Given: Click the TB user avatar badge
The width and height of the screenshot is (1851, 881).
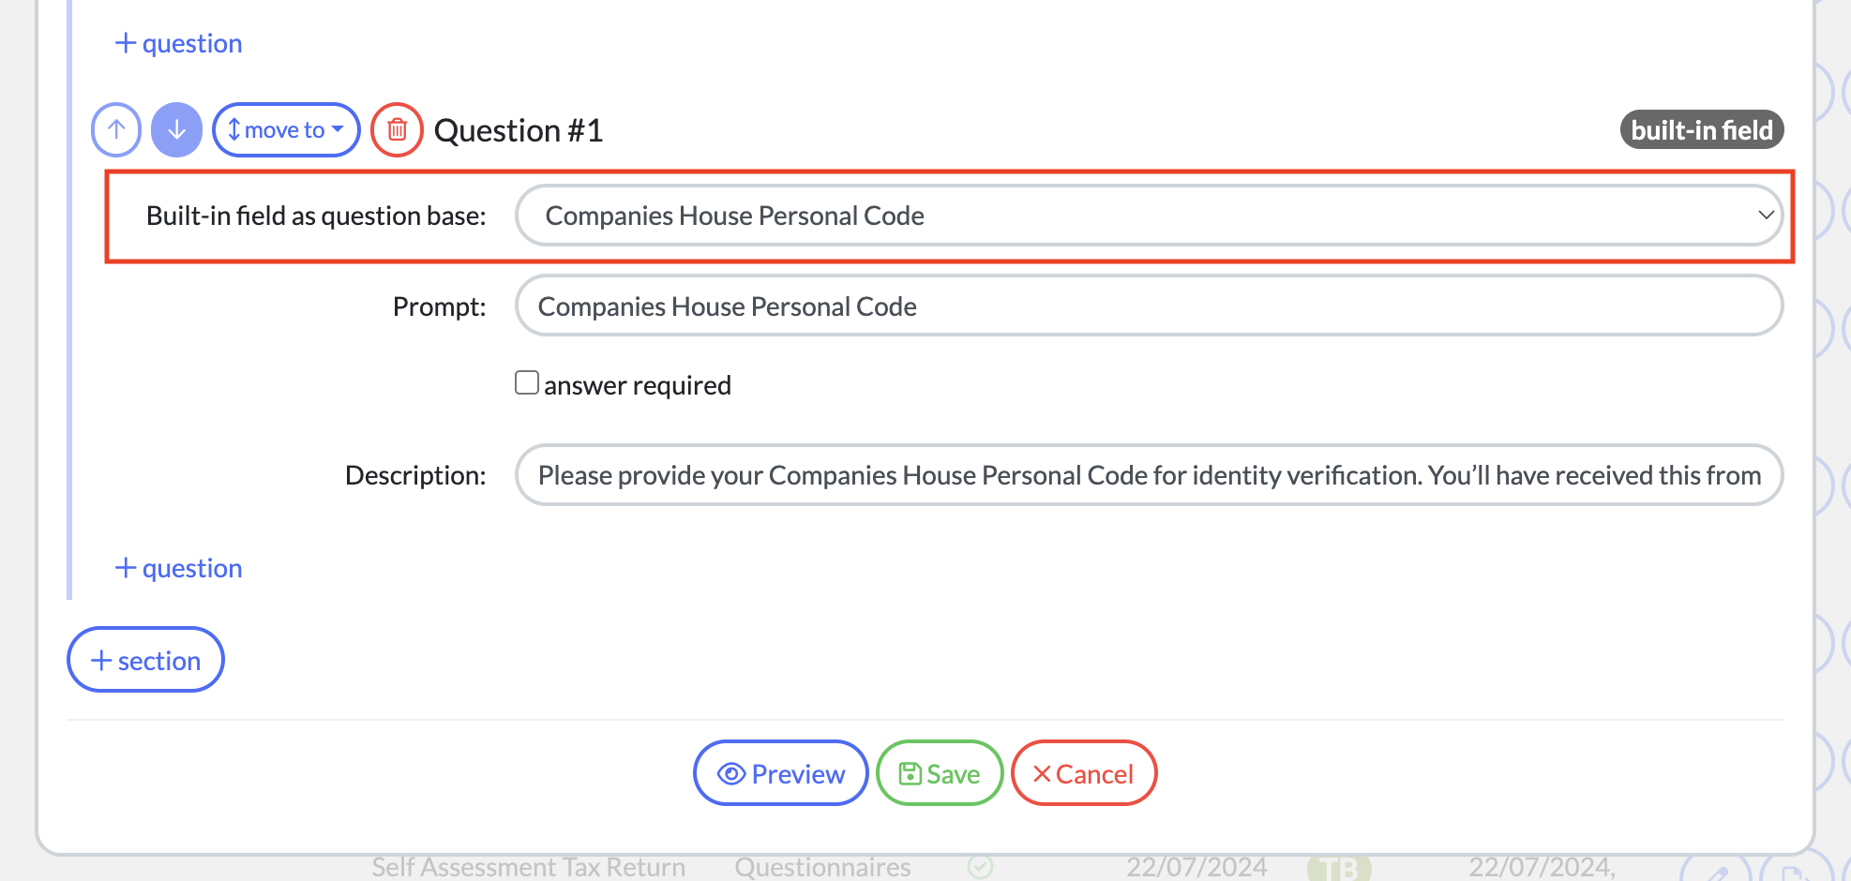Looking at the screenshot, I should (x=1339, y=868).
